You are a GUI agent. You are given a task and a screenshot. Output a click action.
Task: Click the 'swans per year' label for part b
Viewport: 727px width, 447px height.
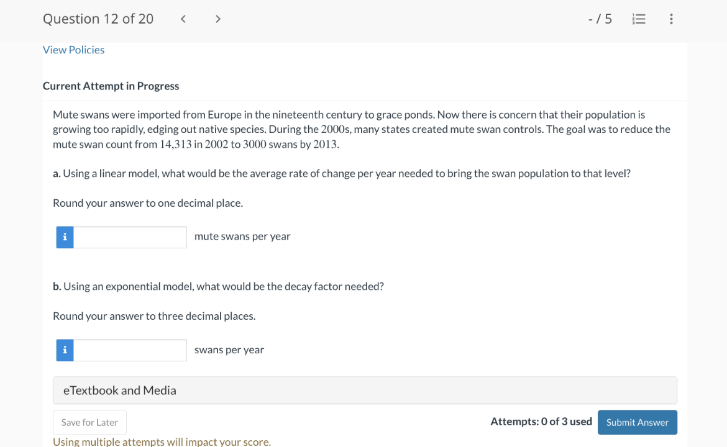(x=229, y=350)
